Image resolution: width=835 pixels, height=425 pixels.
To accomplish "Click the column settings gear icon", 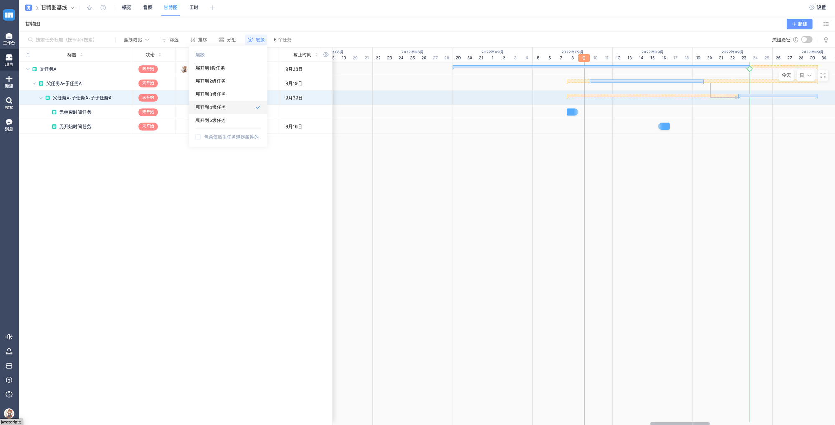I will [x=326, y=55].
